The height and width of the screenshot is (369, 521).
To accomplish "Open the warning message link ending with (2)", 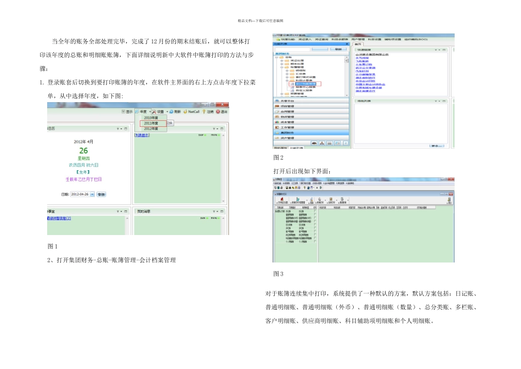I will 59,219.
